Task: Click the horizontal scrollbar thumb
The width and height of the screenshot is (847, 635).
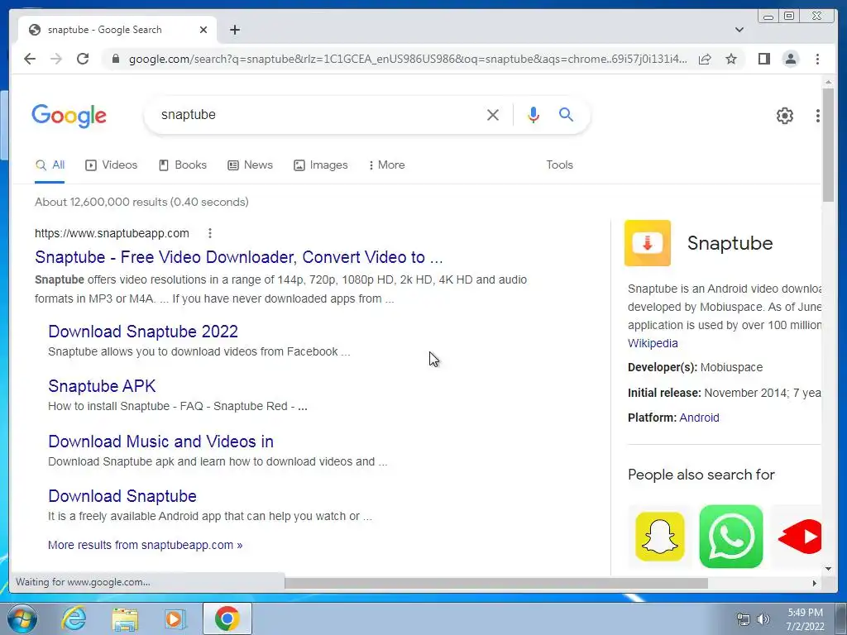Action: click(x=496, y=583)
